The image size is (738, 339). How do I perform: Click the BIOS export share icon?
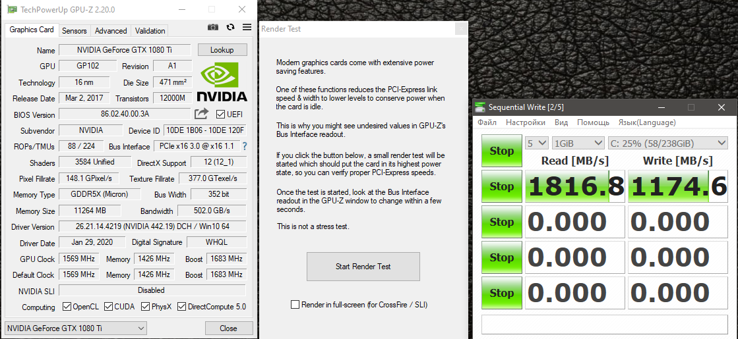click(x=201, y=114)
